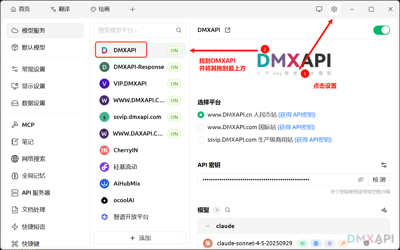Click the model health check icon
This screenshot has width=400, height=250.
(x=384, y=210)
